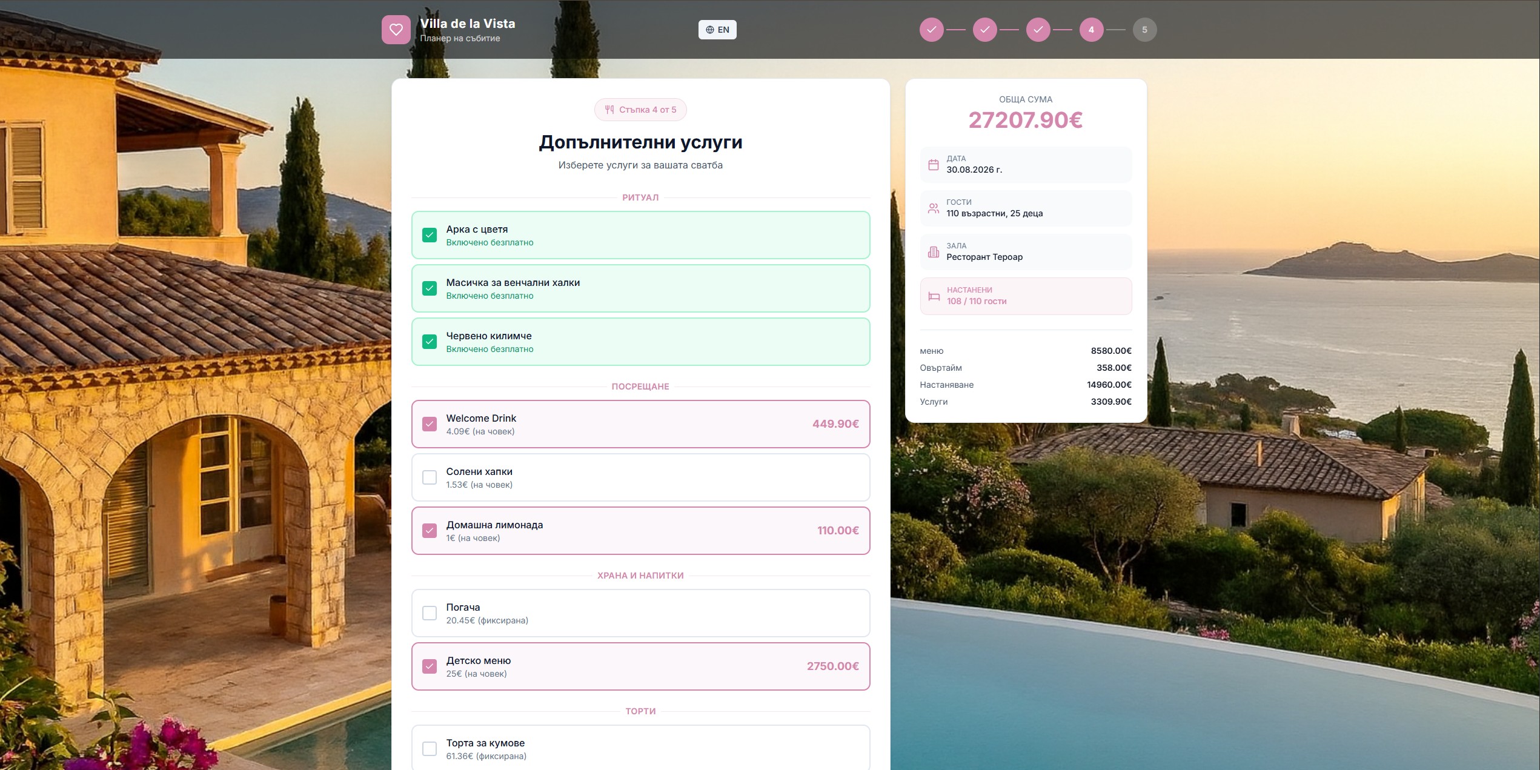Click the Услуги 3309.90€ amount
The image size is (1540, 770).
(x=1111, y=402)
